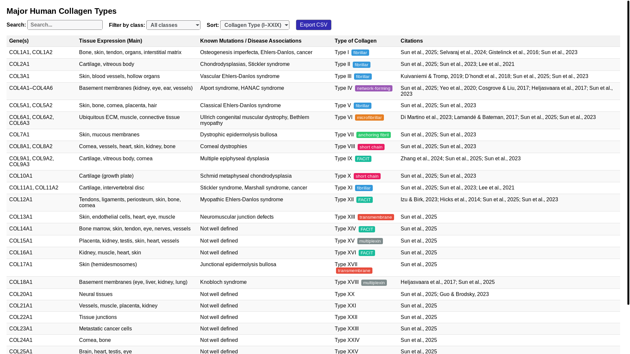
Task: Open the Sort dropdown Collagen Type
Action: (x=255, y=25)
